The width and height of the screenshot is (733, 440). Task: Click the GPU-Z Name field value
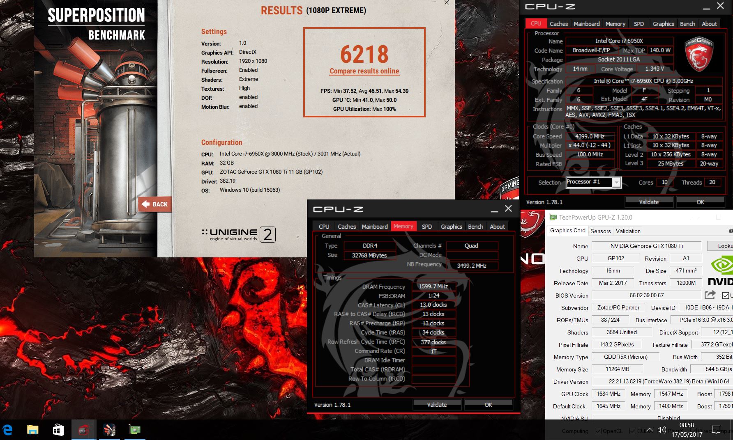(x=646, y=246)
